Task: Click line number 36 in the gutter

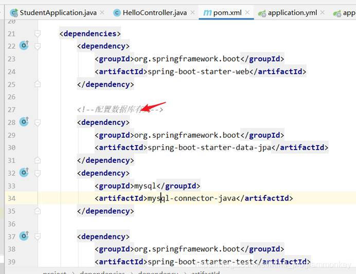Action: 12,224
